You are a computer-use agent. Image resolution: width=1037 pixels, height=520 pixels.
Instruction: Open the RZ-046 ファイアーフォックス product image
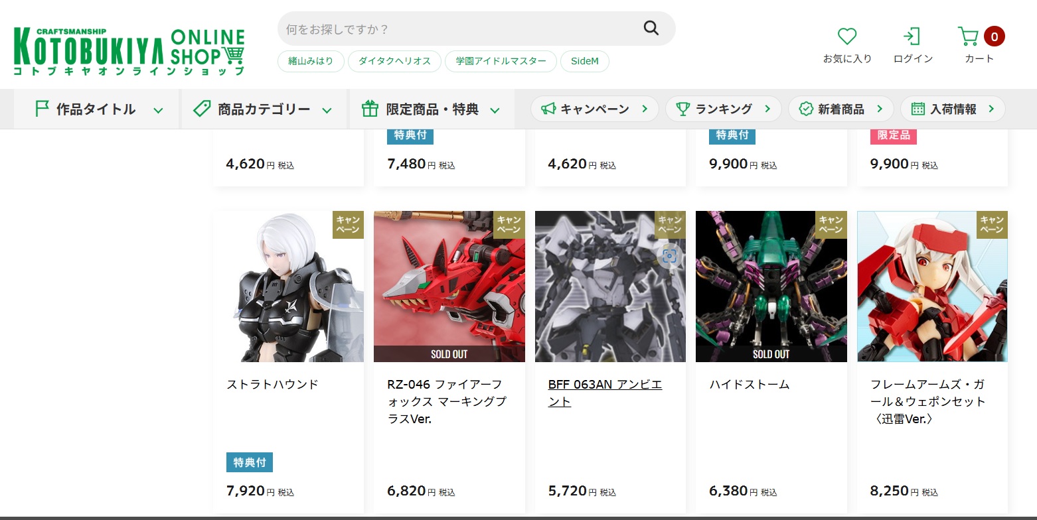[x=449, y=287]
